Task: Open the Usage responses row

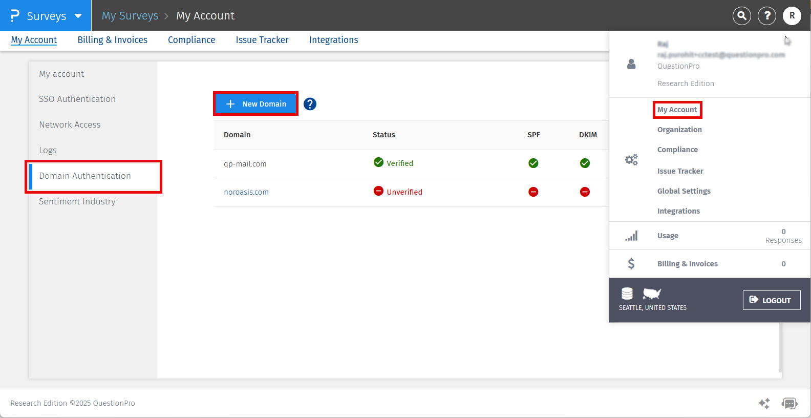Action: pyautogui.click(x=668, y=236)
